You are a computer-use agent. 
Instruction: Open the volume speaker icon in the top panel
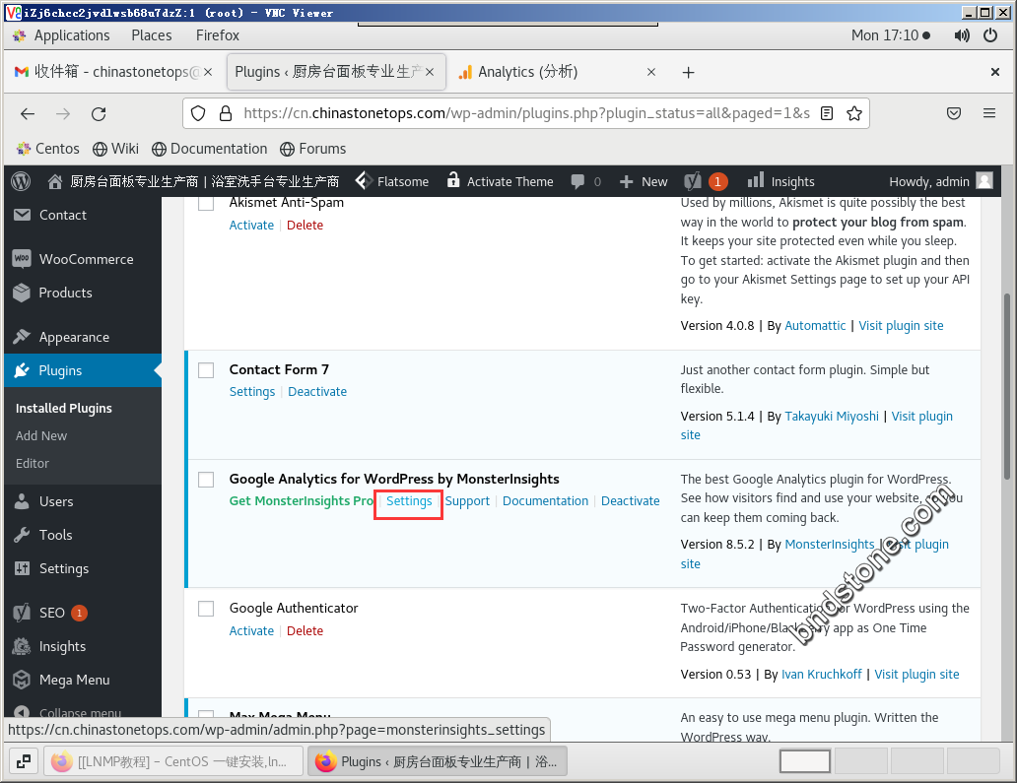coord(962,35)
